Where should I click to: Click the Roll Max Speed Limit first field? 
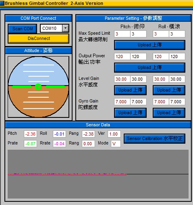[x=161, y=34]
